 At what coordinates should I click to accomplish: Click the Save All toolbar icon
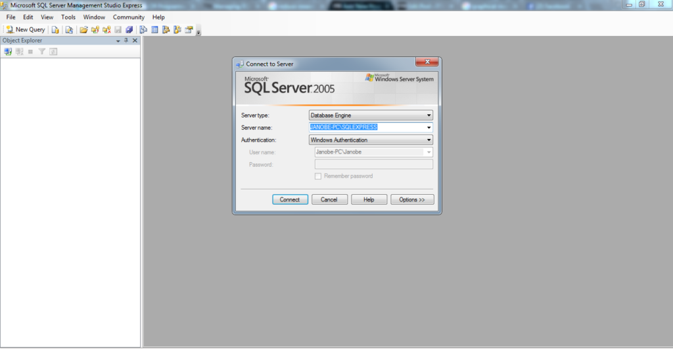pyautogui.click(x=129, y=30)
